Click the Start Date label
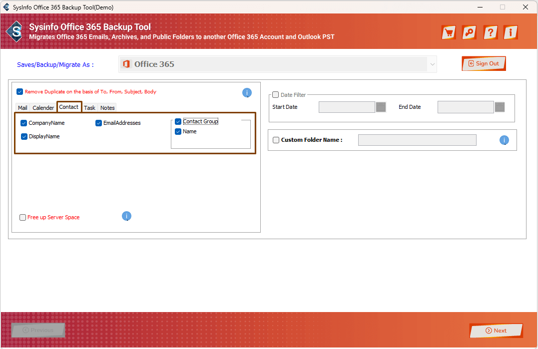The height and width of the screenshot is (349, 538). 285,107
